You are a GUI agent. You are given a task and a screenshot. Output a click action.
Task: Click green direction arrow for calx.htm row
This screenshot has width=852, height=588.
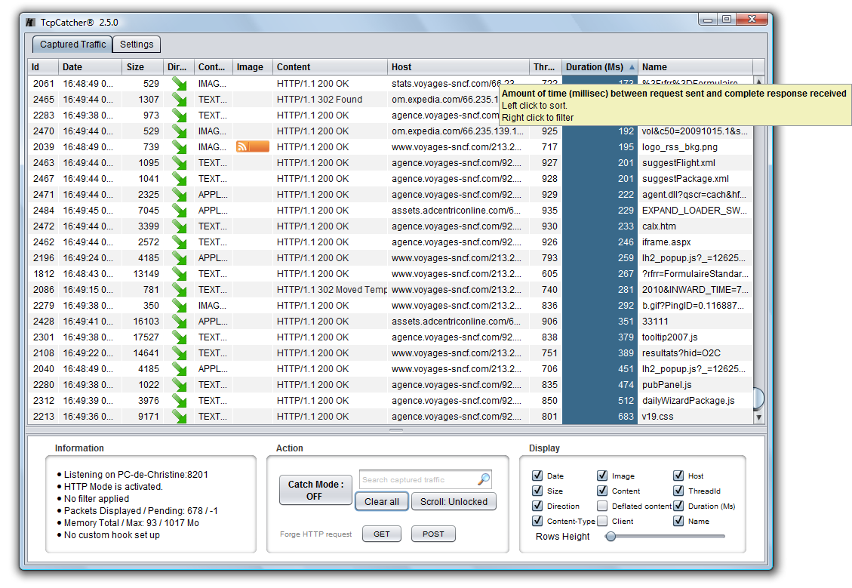[179, 226]
